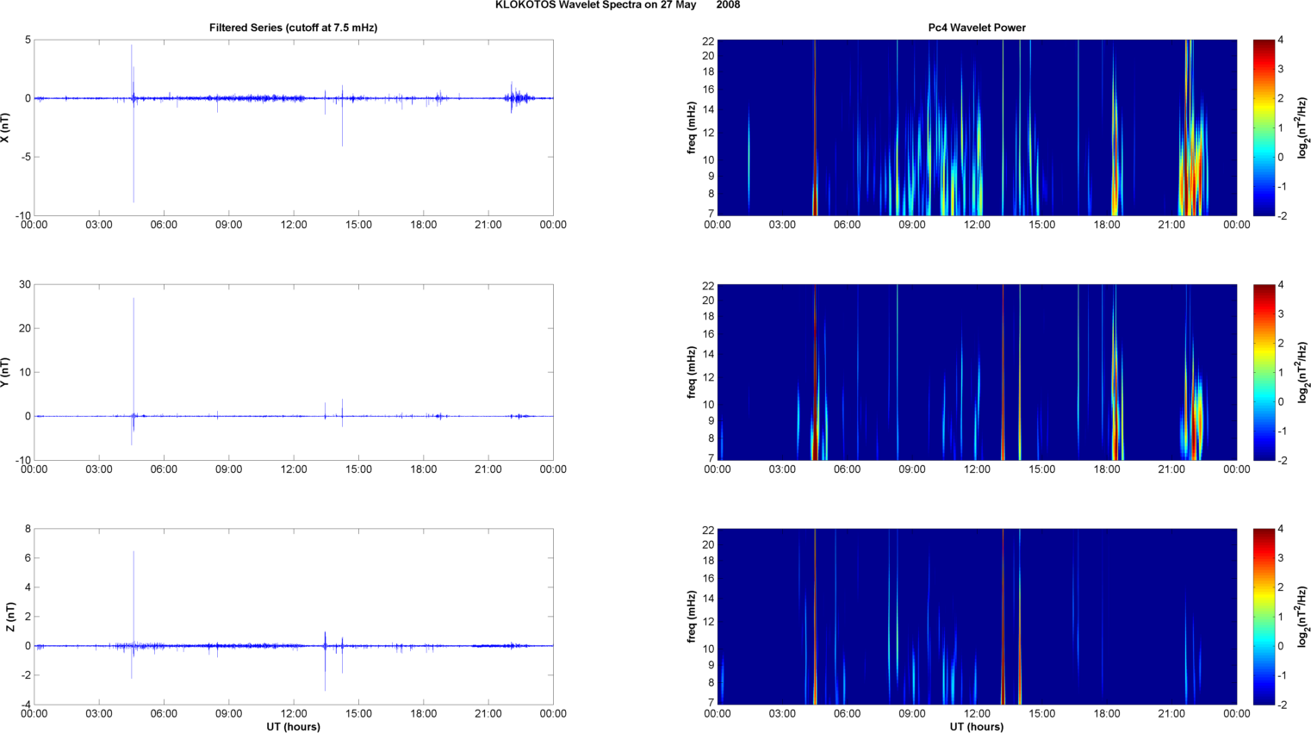This screenshot has width=1311, height=733.
Task: Click the downward X series spike after 14:00
Action: [x=342, y=129]
